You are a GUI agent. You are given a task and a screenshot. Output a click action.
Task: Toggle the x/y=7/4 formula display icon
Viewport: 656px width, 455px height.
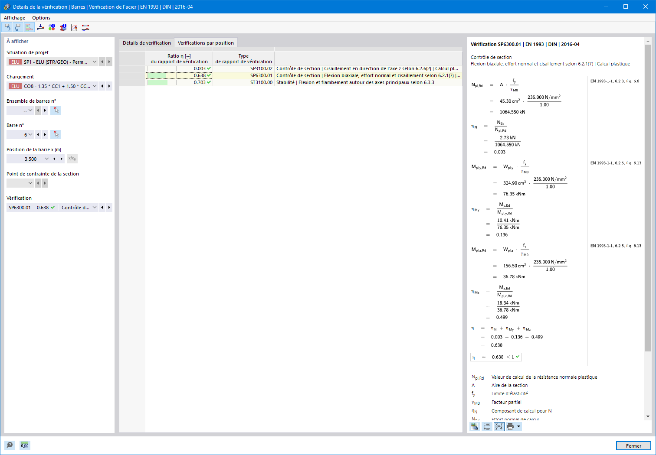499,427
